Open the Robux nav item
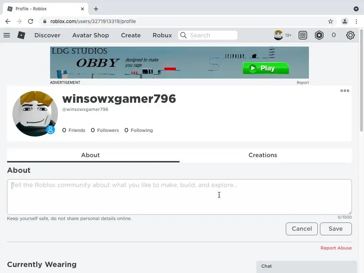Viewport: 364px width, 273px height. [162, 35]
